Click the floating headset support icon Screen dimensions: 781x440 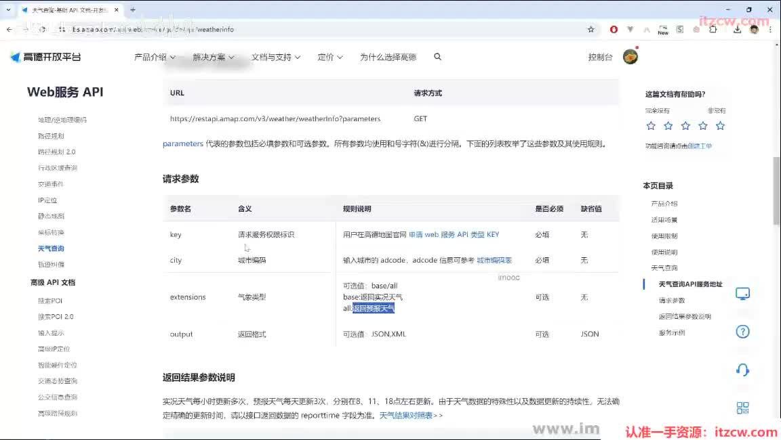tap(742, 370)
